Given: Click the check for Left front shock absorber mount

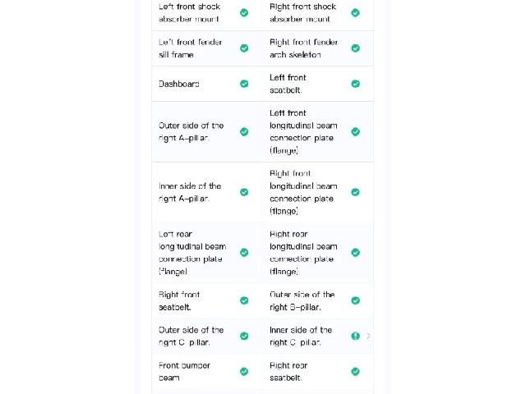Looking at the screenshot, I should pyautogui.click(x=244, y=13).
